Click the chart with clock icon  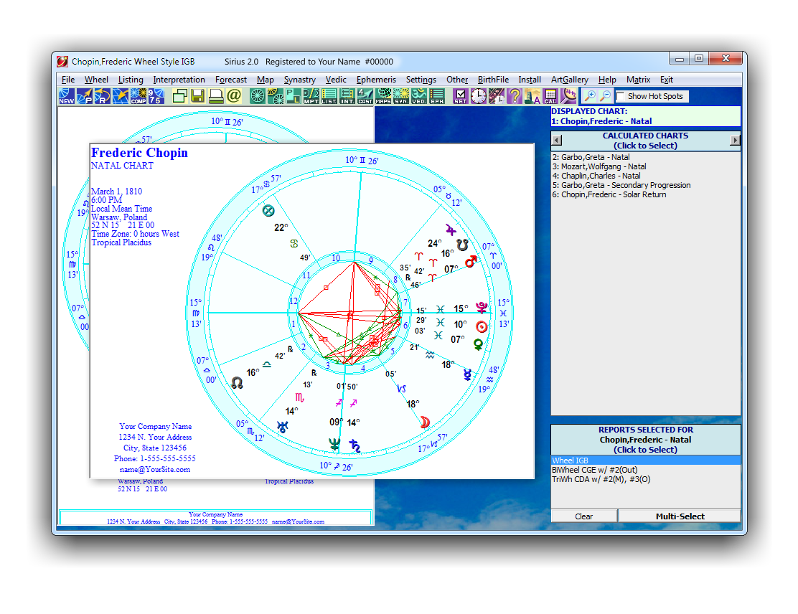tap(496, 96)
